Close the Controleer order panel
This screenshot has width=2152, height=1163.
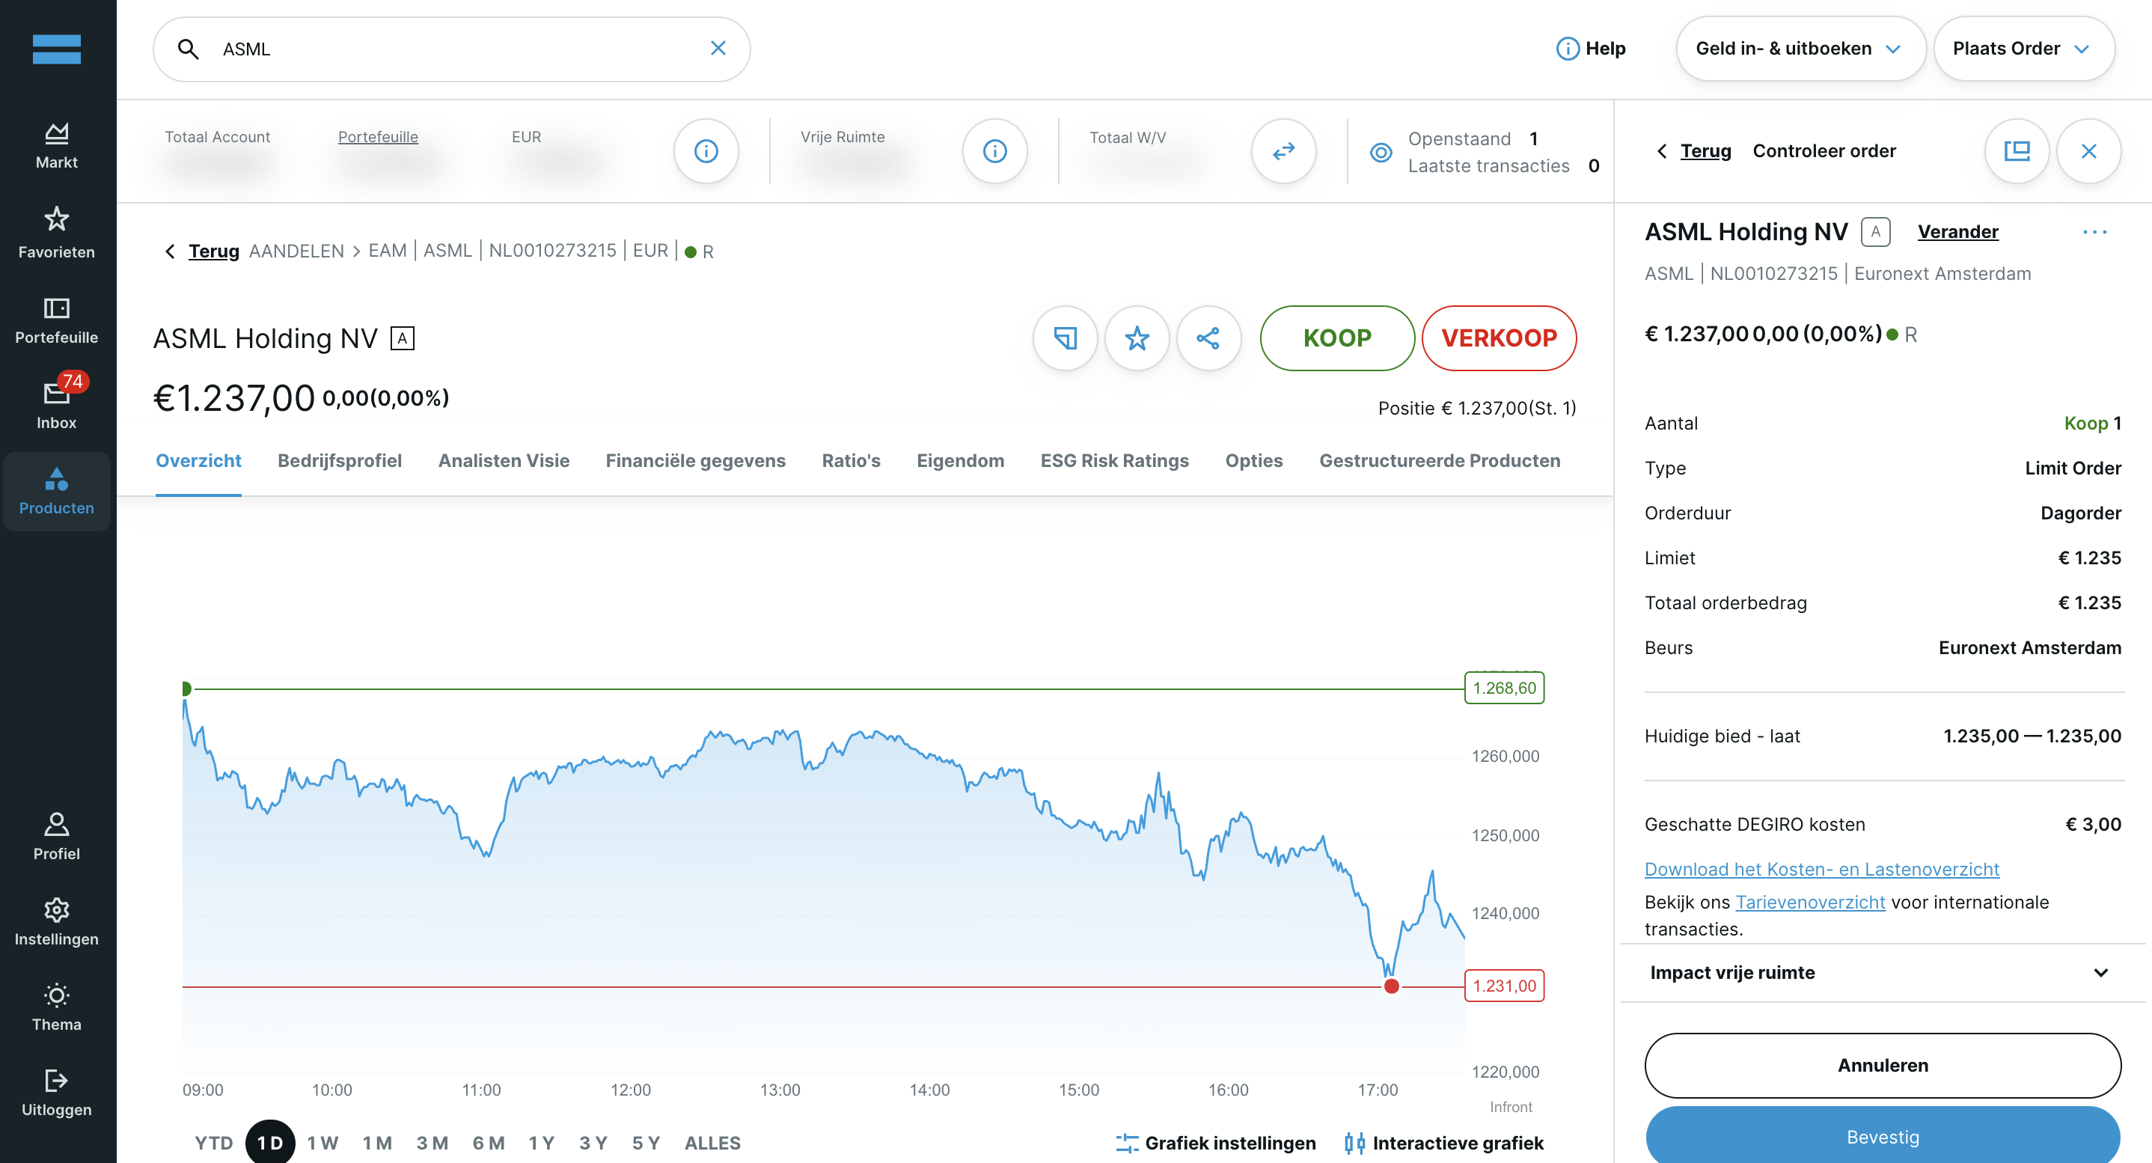(2088, 151)
